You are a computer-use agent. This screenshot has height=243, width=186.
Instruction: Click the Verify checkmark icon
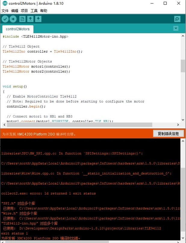5,19
